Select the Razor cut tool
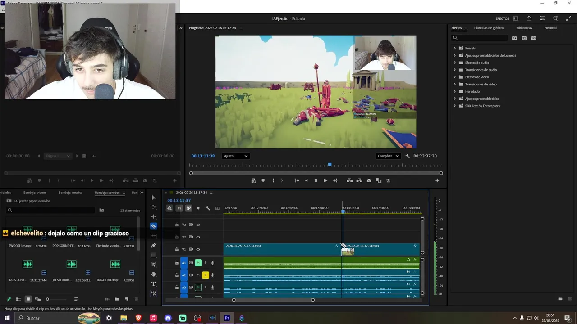This screenshot has height=324, width=577. point(154,226)
